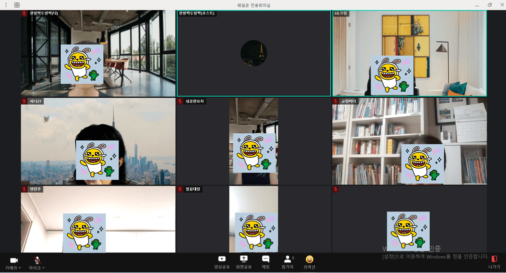Viewport: 506px width, 273px height.
Task: Click muted mic indicator on 양진주 tile
Action: tap(25, 189)
